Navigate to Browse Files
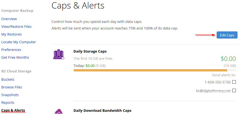The height and width of the screenshot is (114, 240). 12,87
